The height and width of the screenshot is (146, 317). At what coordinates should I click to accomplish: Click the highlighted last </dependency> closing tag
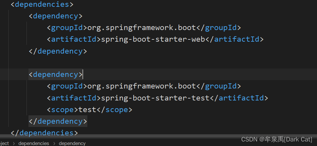click(x=58, y=121)
